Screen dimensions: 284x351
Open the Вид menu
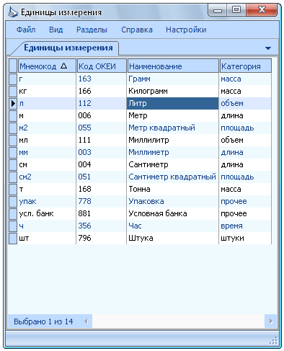(x=56, y=30)
